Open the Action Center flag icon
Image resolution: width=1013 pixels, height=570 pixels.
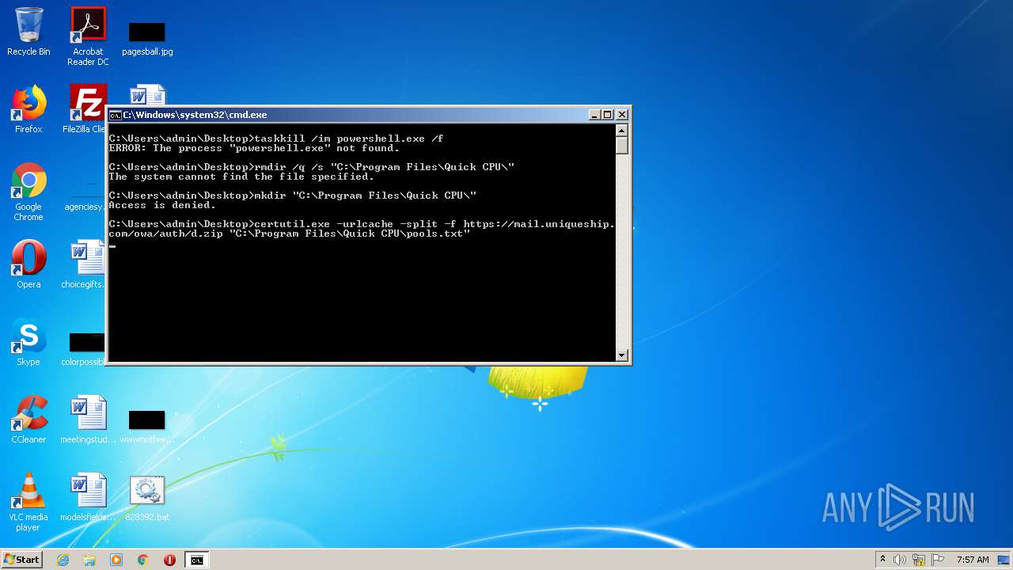coord(938,560)
